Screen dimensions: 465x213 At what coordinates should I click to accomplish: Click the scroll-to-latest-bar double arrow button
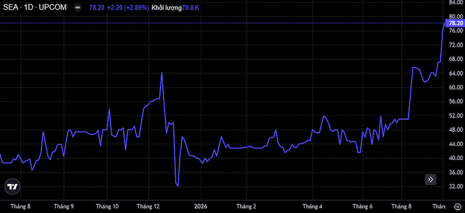(430, 179)
